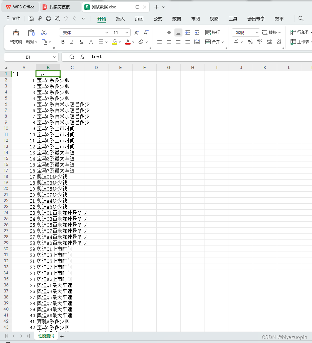
Task: Center text horizontally
Action: tap(169, 42)
